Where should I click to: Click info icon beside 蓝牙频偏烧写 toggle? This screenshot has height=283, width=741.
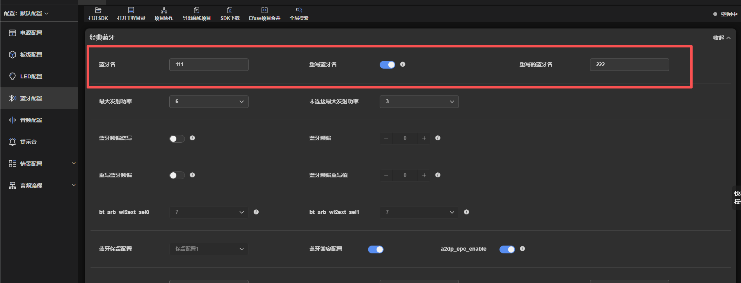192,138
